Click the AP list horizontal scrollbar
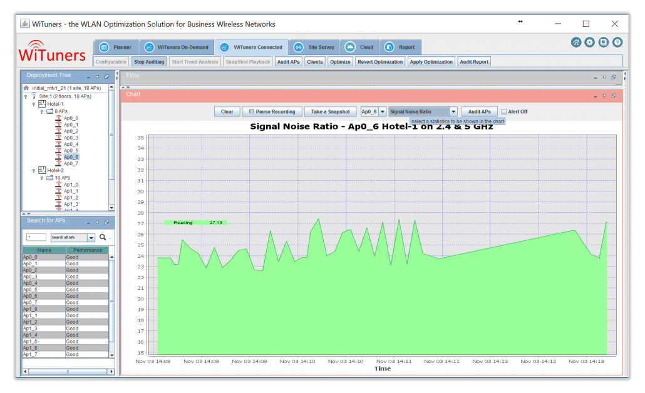645x393 pixels. [68, 371]
